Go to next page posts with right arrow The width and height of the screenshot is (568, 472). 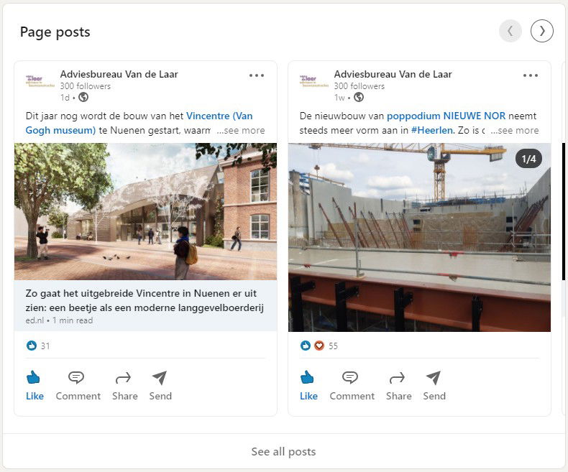tap(542, 31)
